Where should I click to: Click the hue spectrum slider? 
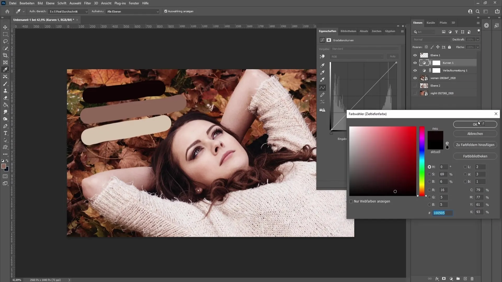[x=422, y=161]
